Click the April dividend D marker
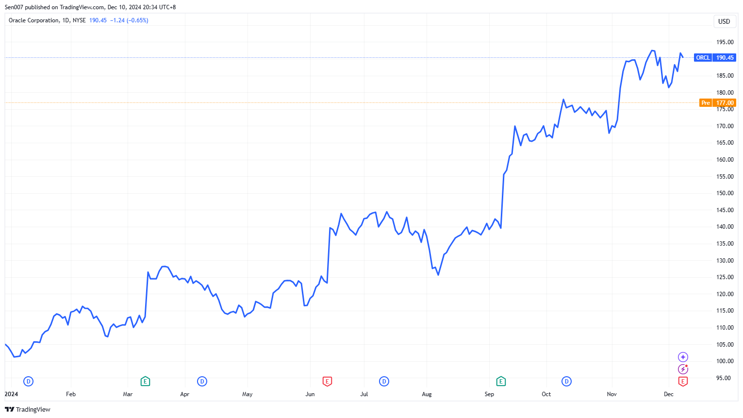Screen dimensions: 743x418 tap(202, 382)
